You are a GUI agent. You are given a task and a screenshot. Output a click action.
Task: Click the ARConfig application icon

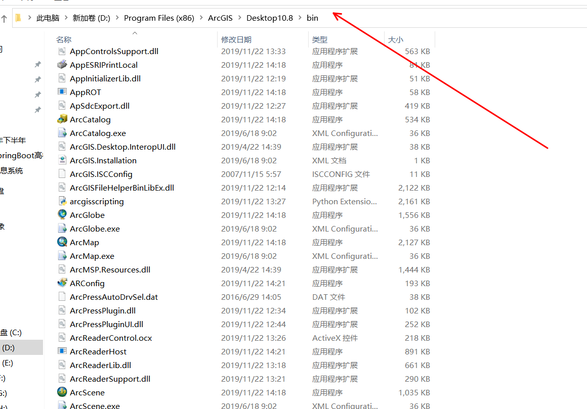[x=62, y=283]
